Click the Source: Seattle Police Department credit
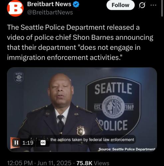 (126, 149)
